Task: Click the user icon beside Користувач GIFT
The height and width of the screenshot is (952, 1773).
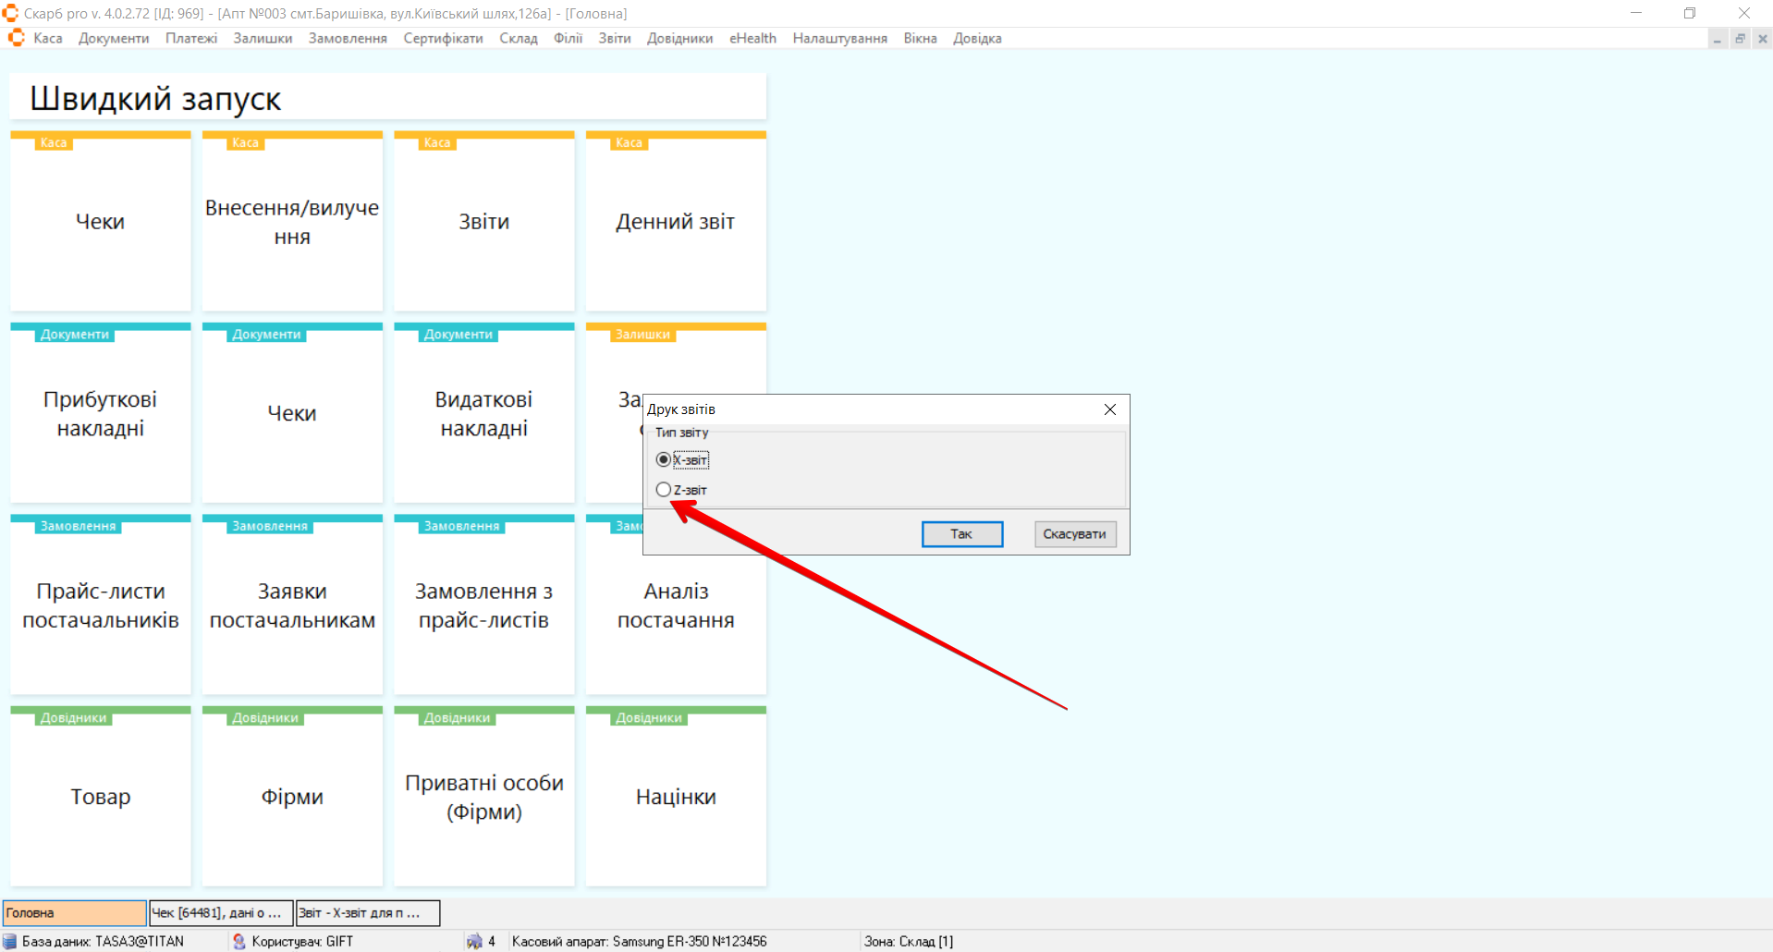Action: (239, 941)
